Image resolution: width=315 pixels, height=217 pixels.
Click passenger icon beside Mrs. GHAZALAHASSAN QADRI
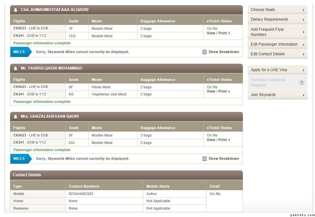16,116
